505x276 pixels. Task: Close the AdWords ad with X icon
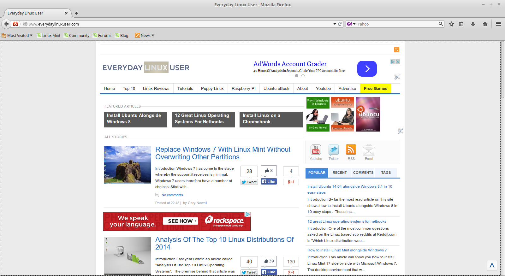tap(398, 62)
